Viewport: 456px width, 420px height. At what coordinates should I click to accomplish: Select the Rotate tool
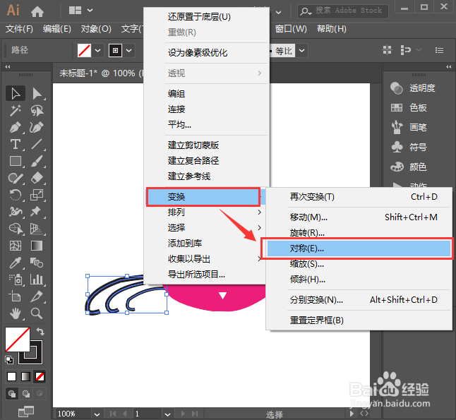click(x=16, y=195)
